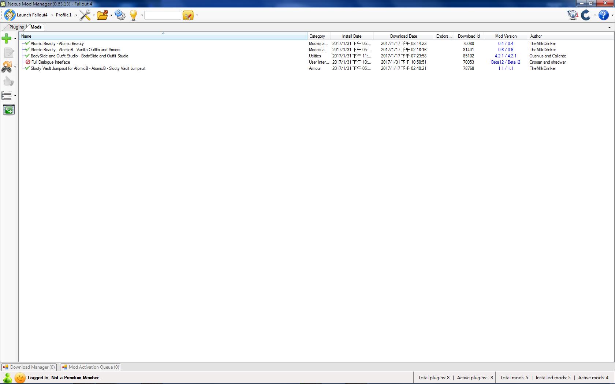
Task: Click into the mod search text box
Action: tap(163, 15)
